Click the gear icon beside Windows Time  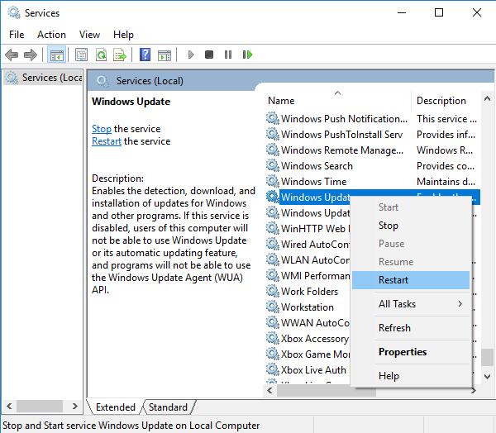point(272,181)
